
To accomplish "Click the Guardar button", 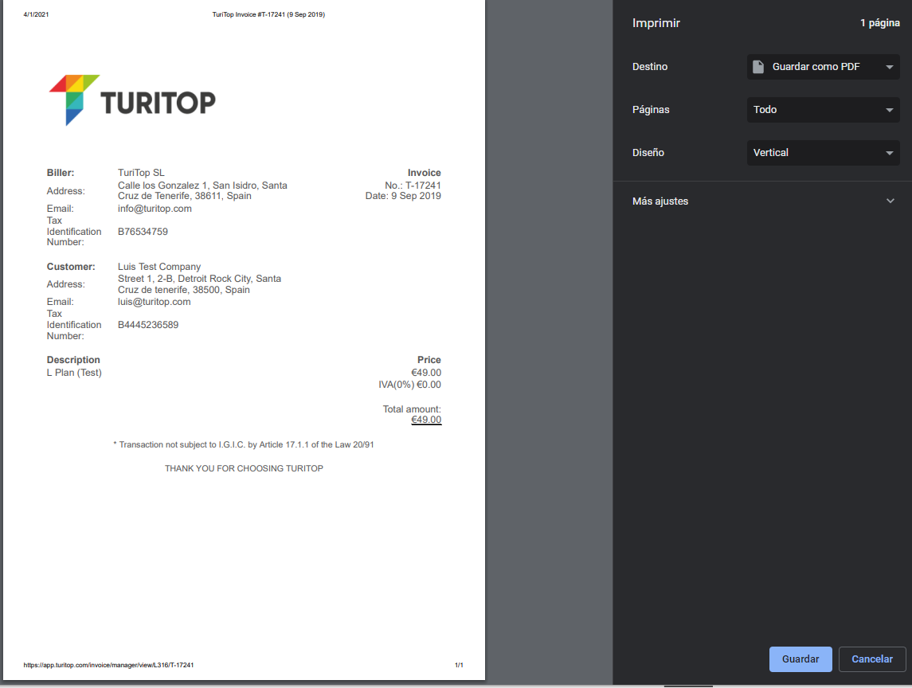I will 800,659.
